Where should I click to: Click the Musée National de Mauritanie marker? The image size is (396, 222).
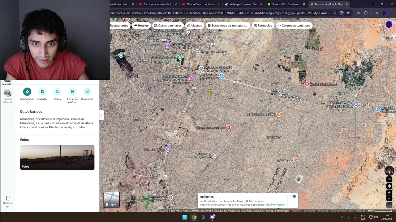[167, 46]
